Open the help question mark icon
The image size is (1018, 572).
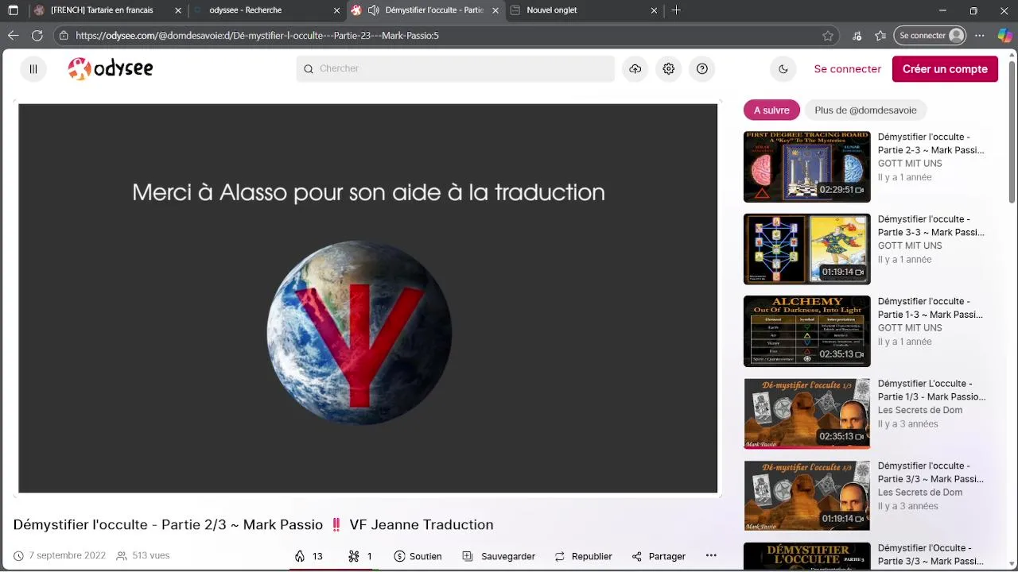(x=702, y=69)
